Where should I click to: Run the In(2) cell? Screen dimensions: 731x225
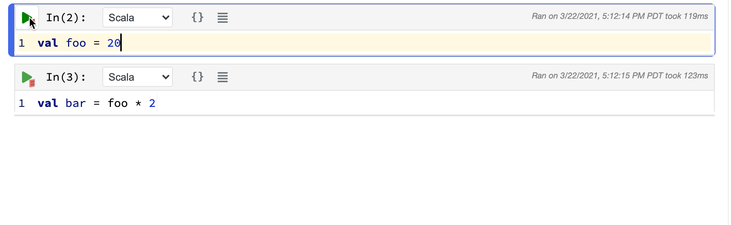(x=27, y=18)
